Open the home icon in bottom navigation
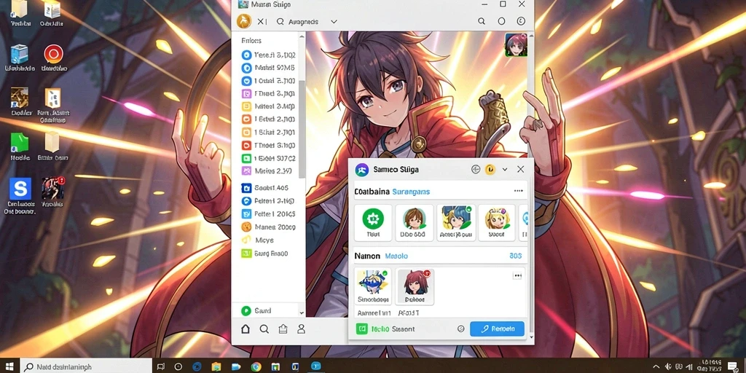The height and width of the screenshot is (373, 746). (246, 329)
